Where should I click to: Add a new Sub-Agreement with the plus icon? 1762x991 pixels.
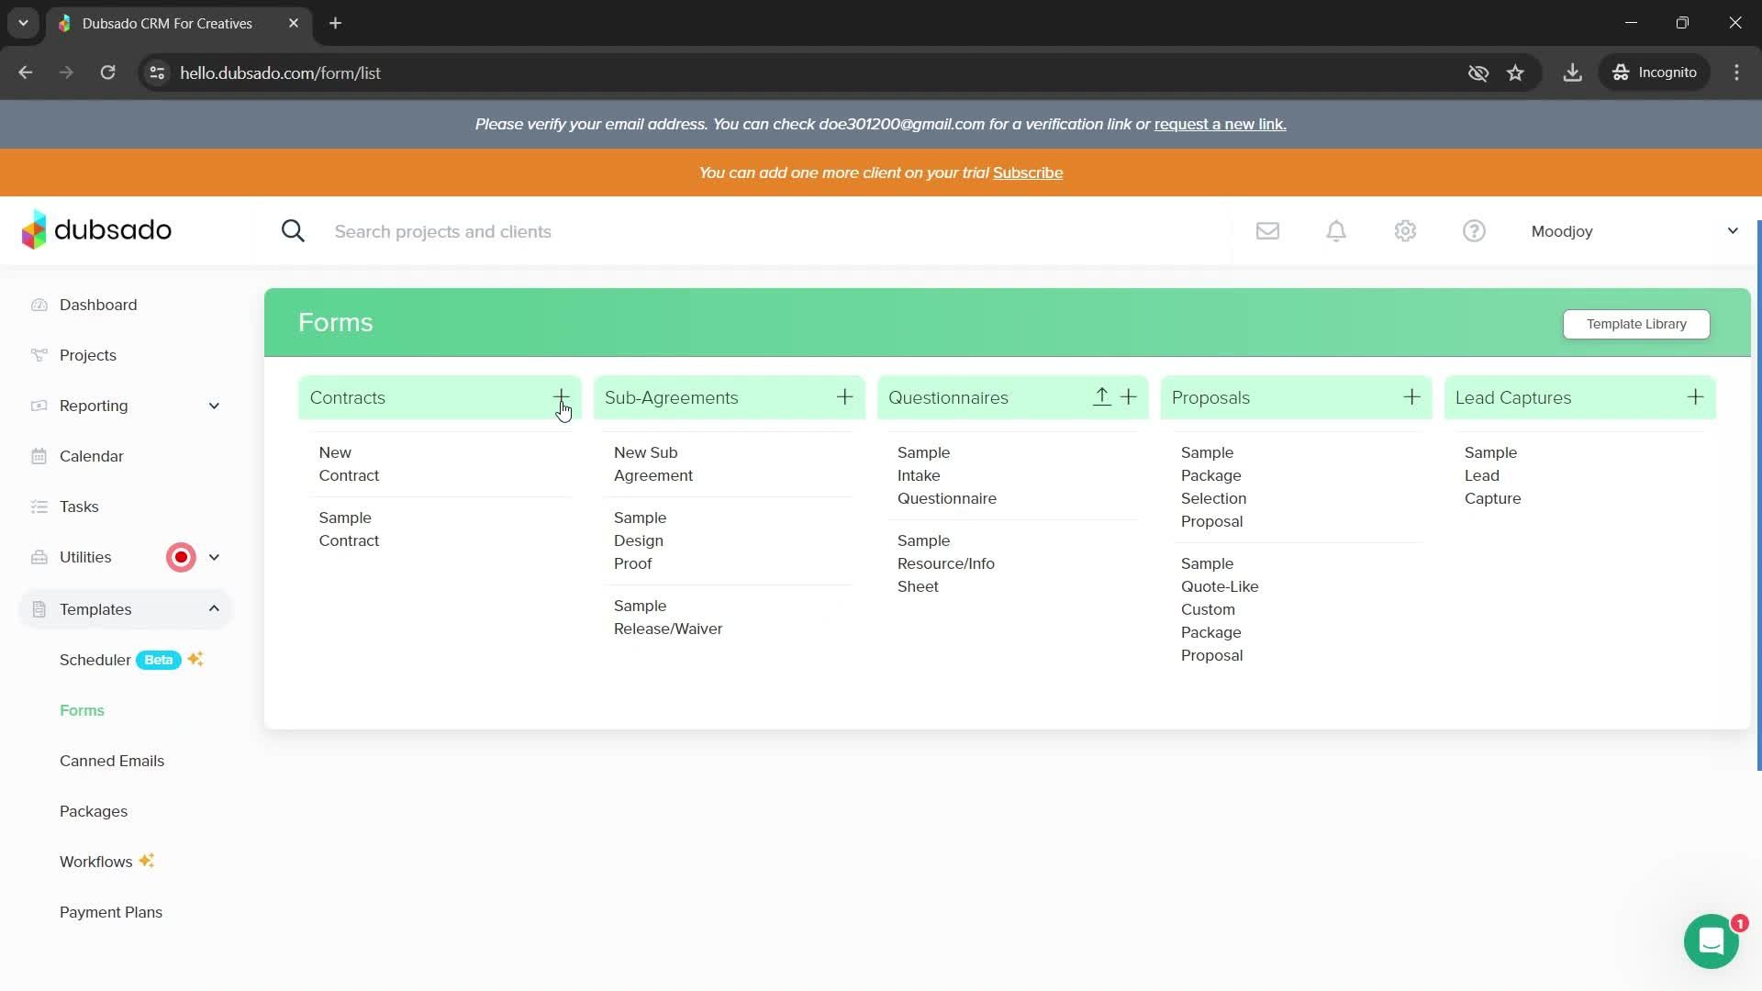point(844,396)
